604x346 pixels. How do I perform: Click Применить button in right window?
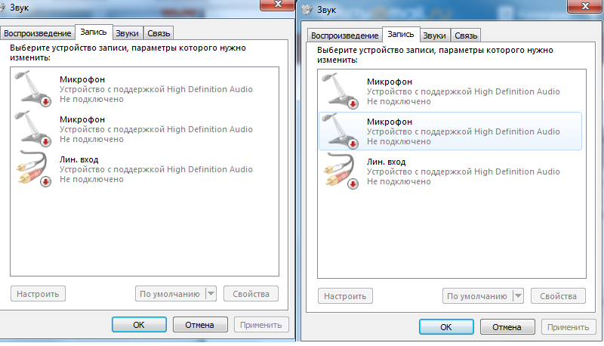tap(569, 326)
